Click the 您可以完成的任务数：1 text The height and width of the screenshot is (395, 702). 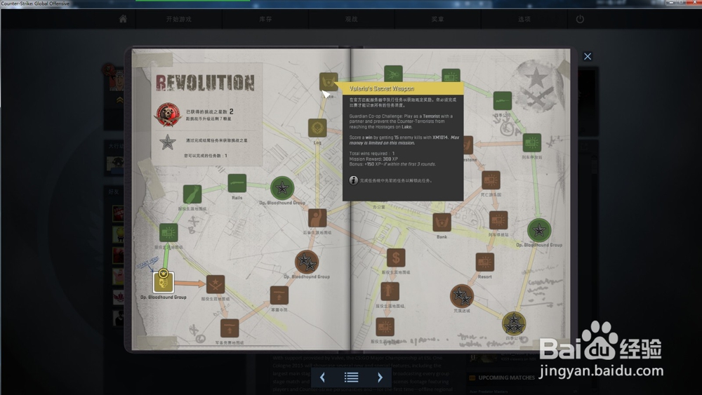coord(206,156)
